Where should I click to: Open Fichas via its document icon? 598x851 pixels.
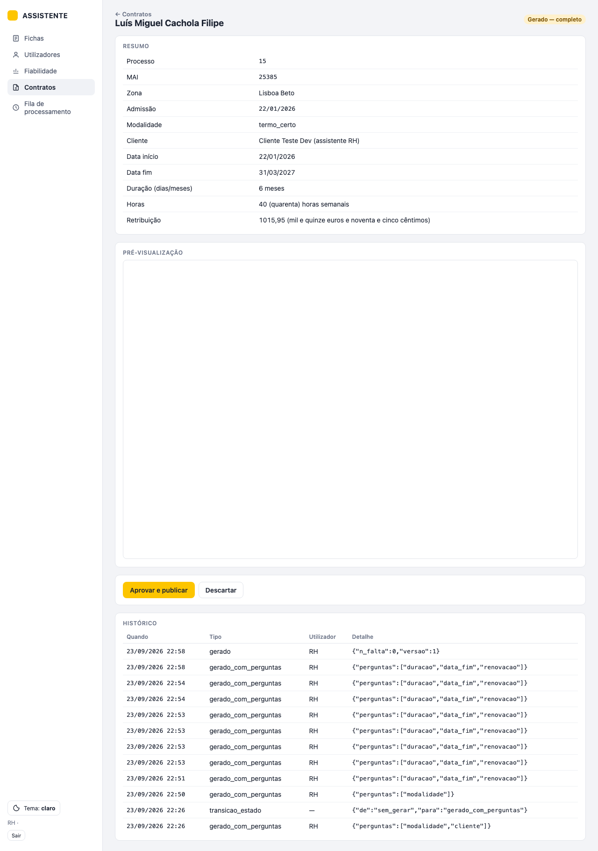[16, 38]
